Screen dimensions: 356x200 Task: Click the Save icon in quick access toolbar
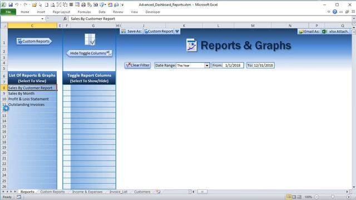pos(11,4)
